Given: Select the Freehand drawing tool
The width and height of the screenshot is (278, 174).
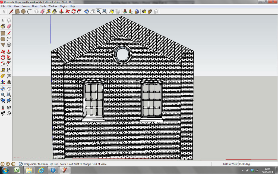Looking at the screenshot, I should click(9, 45).
